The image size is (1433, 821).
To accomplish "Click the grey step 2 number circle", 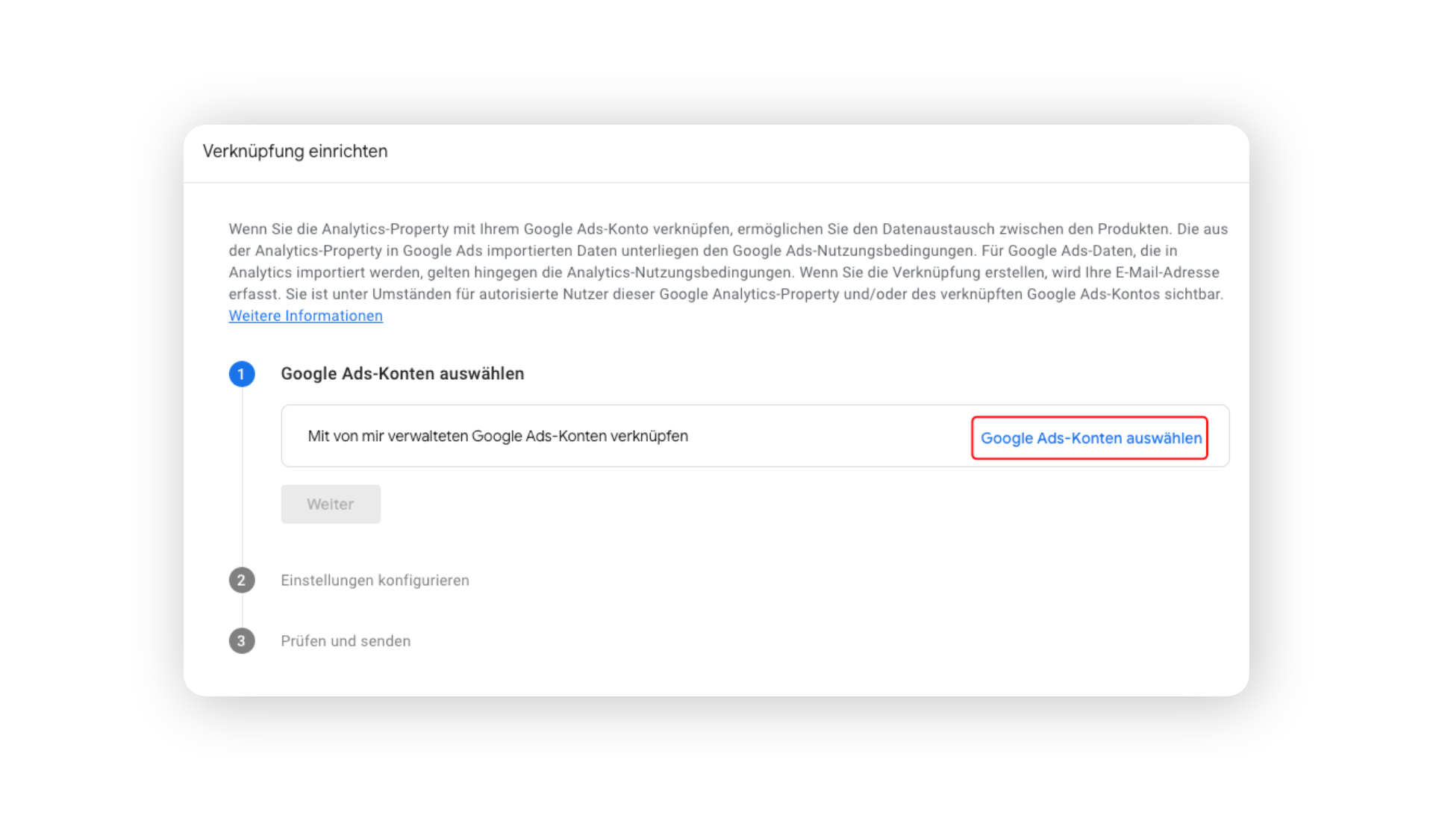I will (x=241, y=580).
